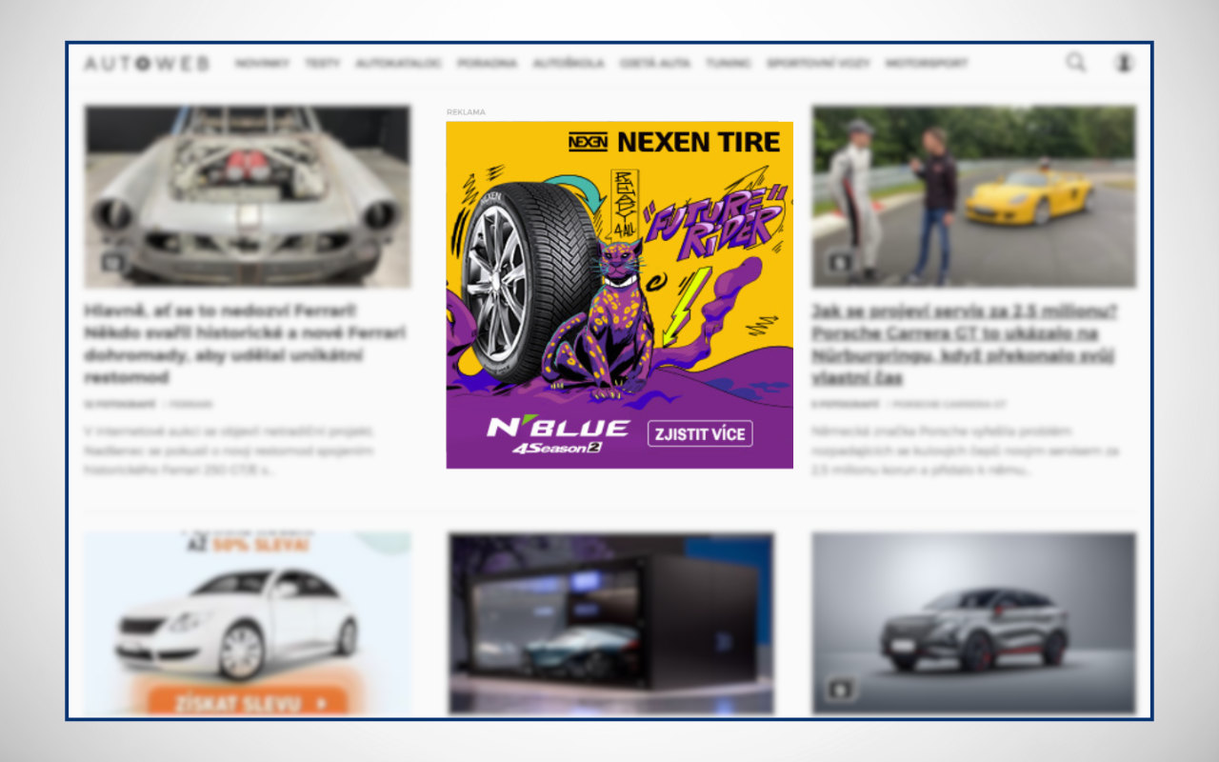Go to the AUTOWEB logo home

[x=147, y=64]
